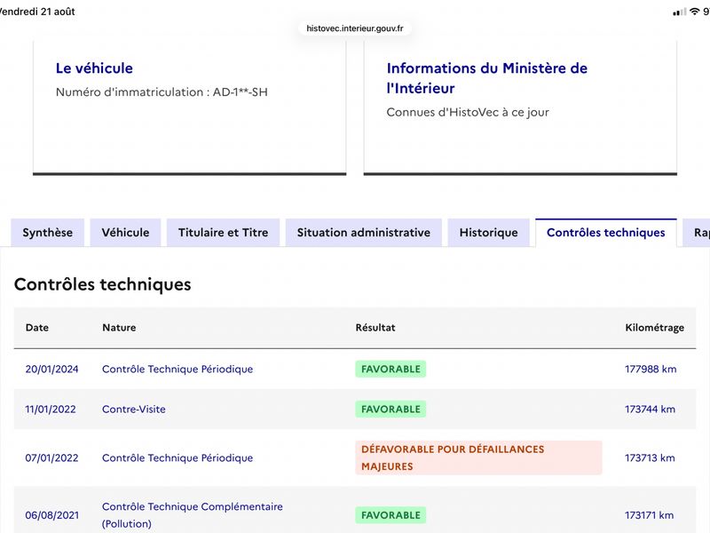Click the Kilométrage column header
The height and width of the screenshot is (533, 710).
point(655,328)
